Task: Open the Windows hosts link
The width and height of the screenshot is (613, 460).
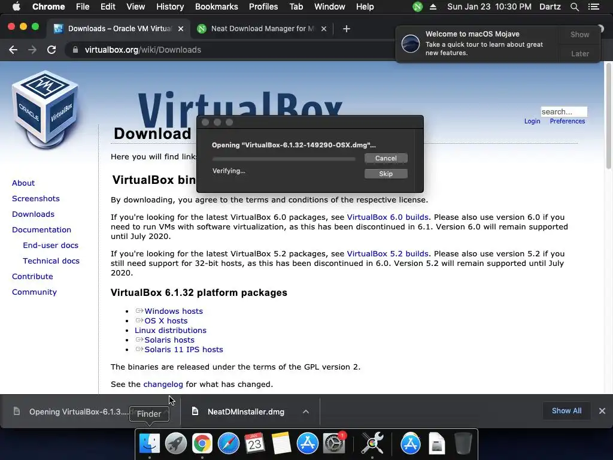Action: pyautogui.click(x=174, y=311)
